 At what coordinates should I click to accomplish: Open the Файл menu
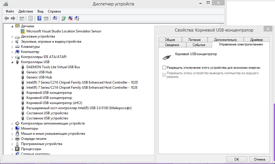10,11
